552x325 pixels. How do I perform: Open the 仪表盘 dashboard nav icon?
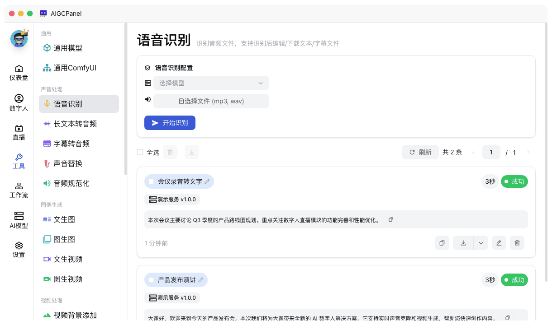pyautogui.click(x=19, y=72)
